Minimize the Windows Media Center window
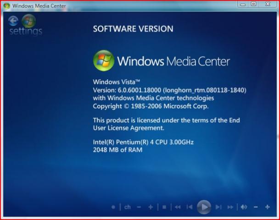Image resolution: width=280 pixels, height=220 pixels. pyautogui.click(x=243, y=4)
